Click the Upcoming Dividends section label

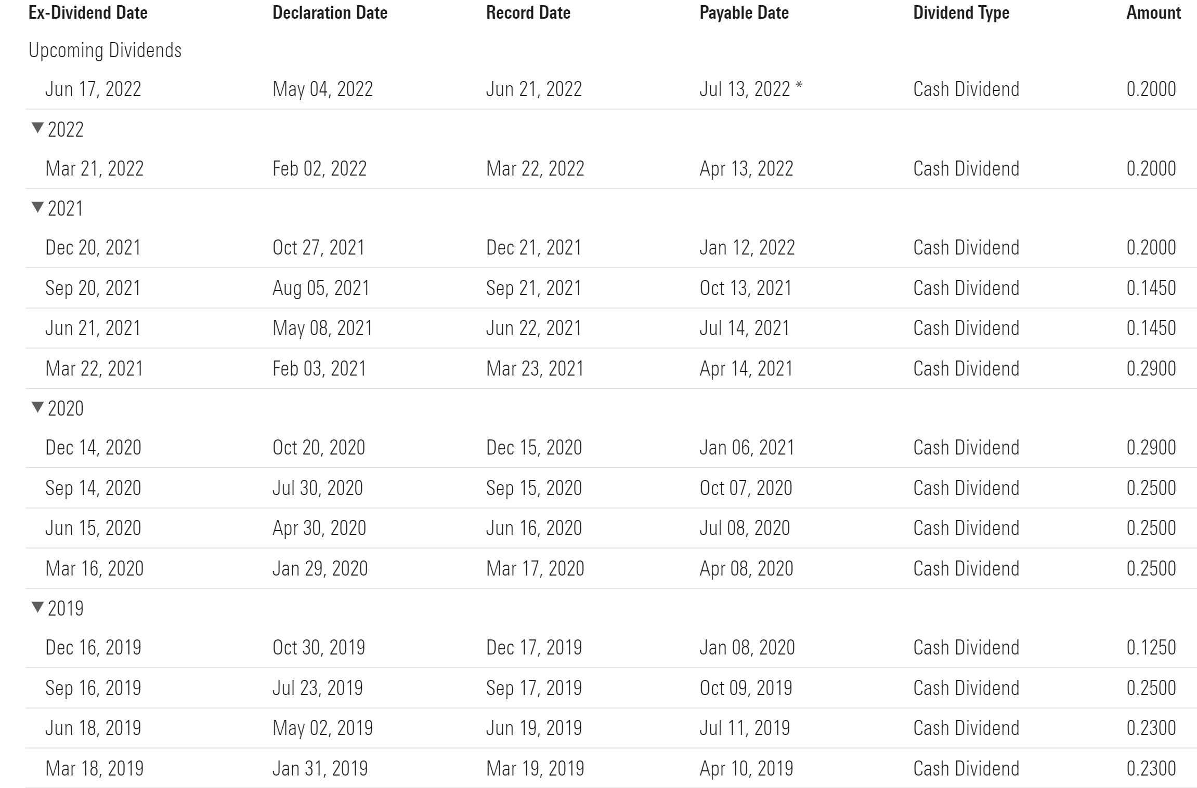tap(105, 50)
